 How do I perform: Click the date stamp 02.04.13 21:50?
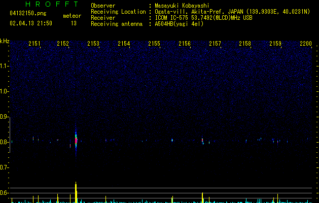(31, 23)
